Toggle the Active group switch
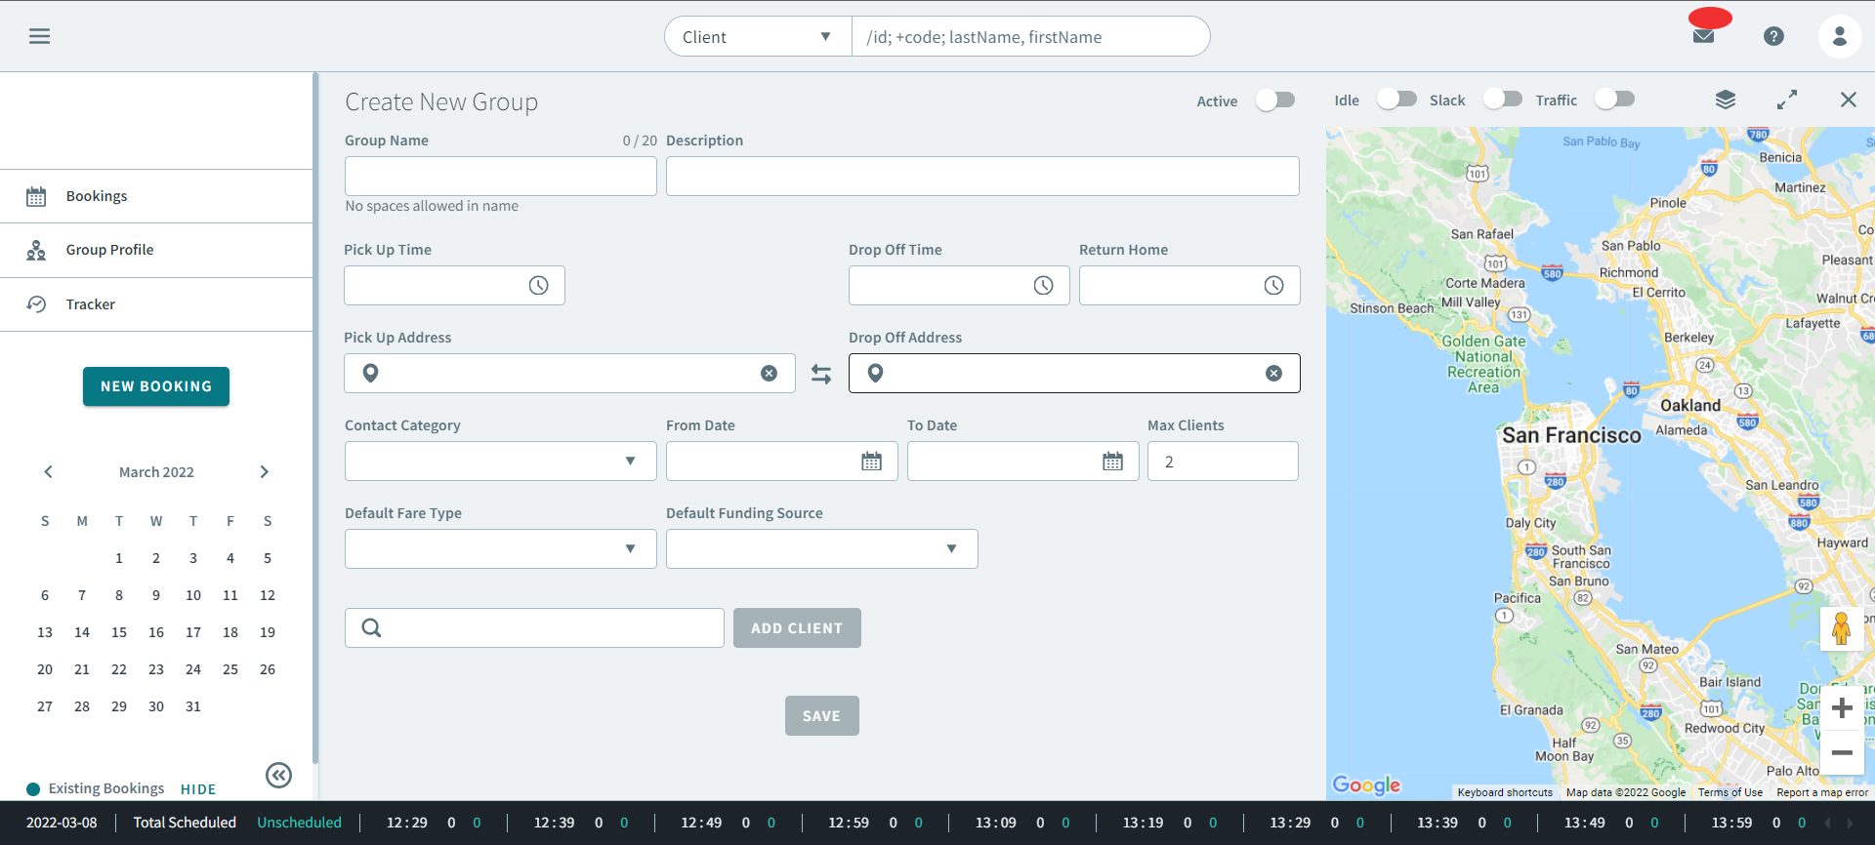This screenshot has width=1875, height=845. pyautogui.click(x=1275, y=101)
